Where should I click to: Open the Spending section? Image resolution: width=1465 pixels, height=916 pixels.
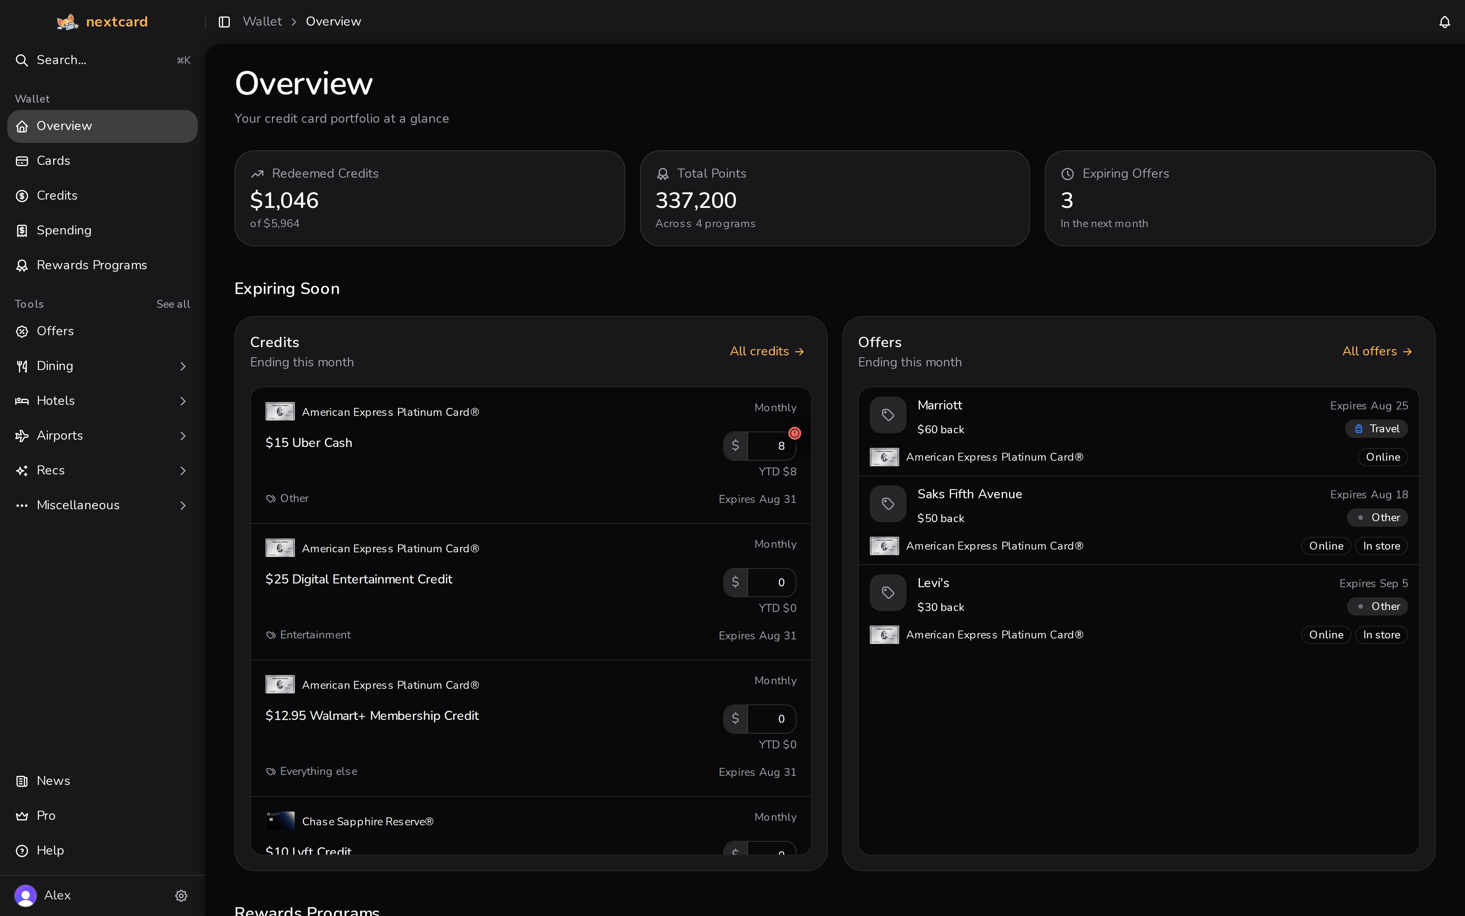coord(102,230)
